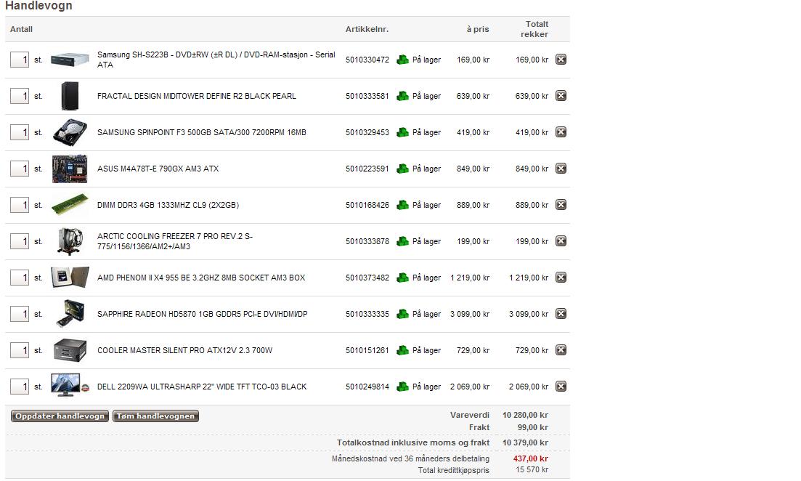The width and height of the screenshot is (801, 481).
Task: Click the 'Artikkelnr.' column header
Action: point(367,29)
